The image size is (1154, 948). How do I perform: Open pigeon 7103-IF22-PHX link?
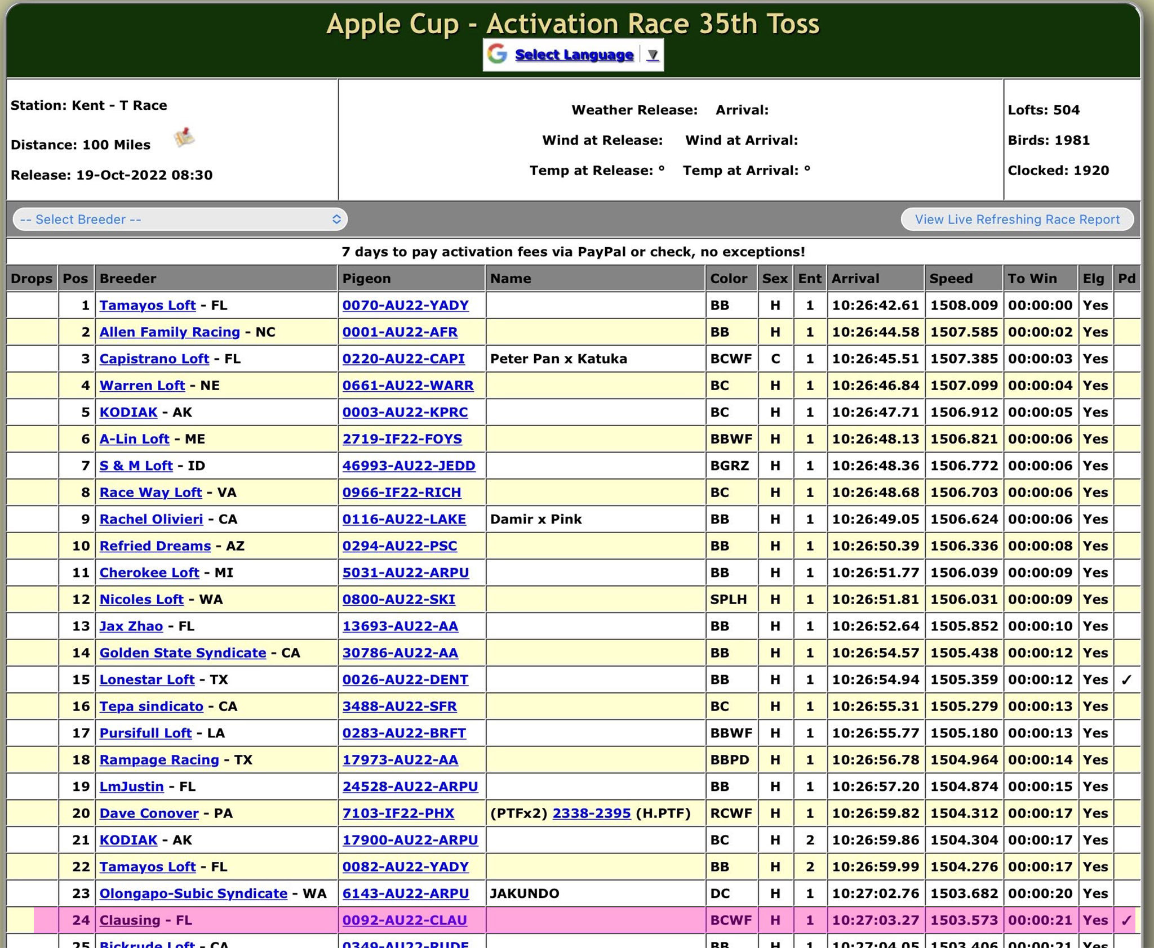(398, 813)
